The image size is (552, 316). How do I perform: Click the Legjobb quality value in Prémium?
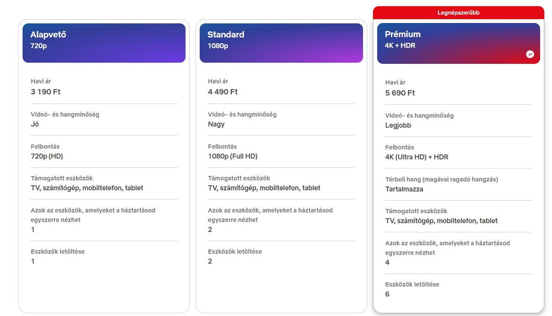click(x=398, y=125)
